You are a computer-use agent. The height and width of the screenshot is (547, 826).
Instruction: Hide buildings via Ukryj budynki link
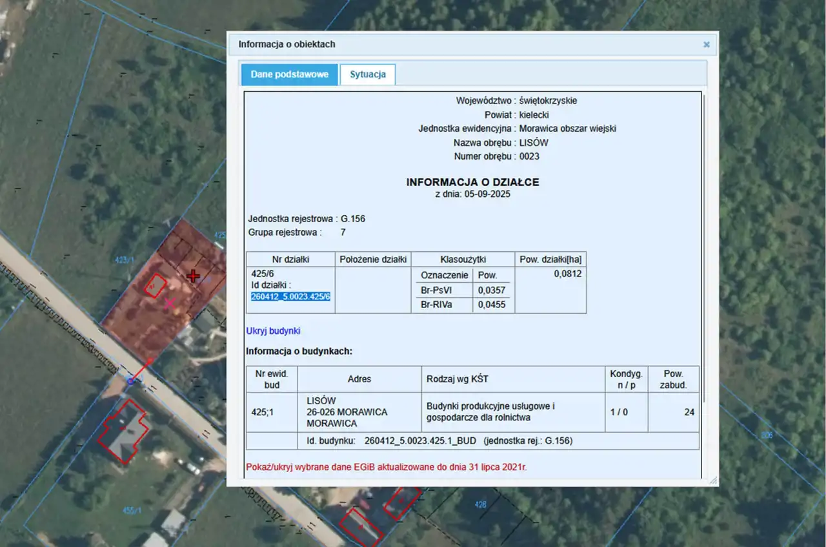point(273,331)
